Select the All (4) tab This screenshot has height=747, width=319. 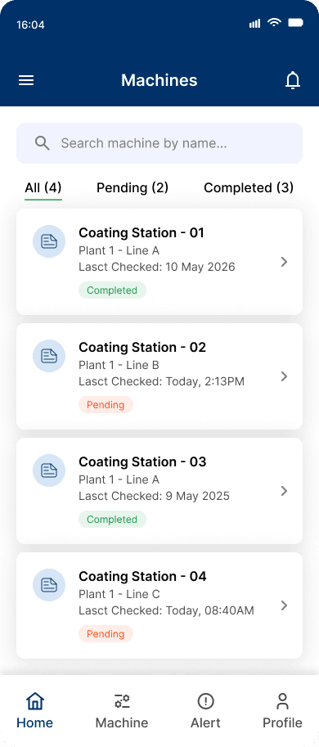(x=43, y=187)
